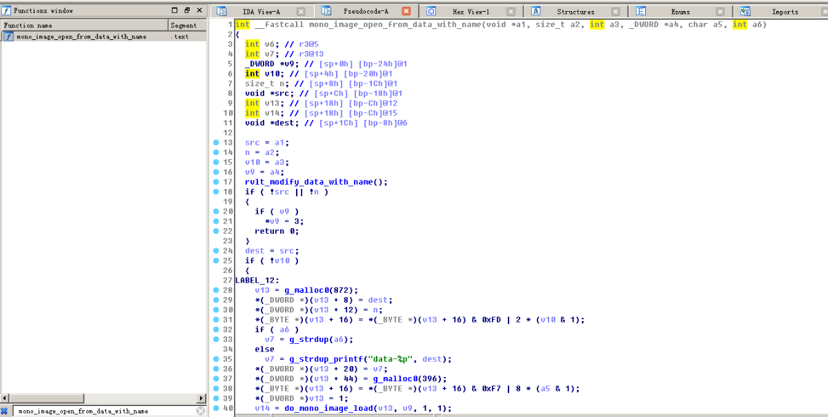Switch to the IDA View-A tab
The width and height of the screenshot is (828, 417).
pos(261,12)
